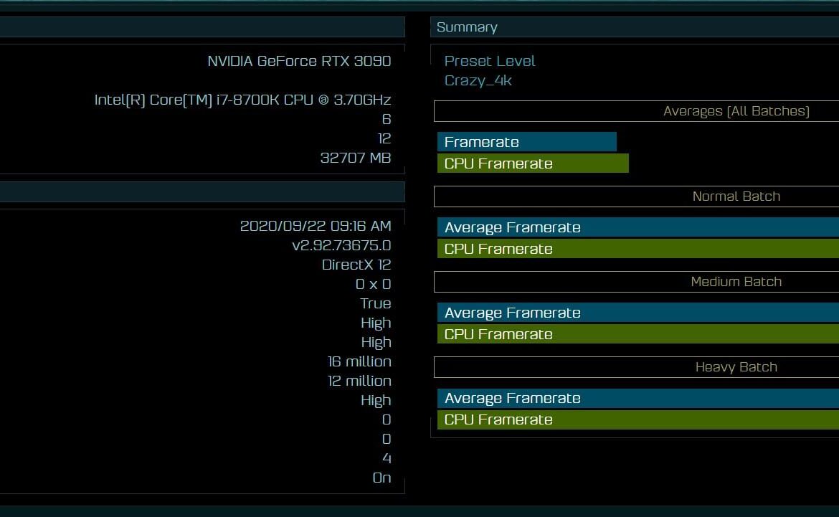Select the Crazy_4k preset level text
The height and width of the screenshot is (517, 839).
(478, 80)
